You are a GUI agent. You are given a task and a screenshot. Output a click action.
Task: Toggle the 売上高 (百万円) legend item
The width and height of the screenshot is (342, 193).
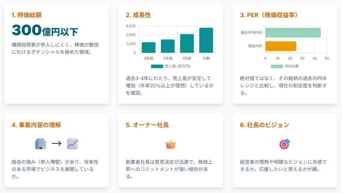170,66
